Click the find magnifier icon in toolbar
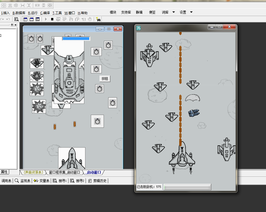Screen dimensions: 266x212 point(17,19)
